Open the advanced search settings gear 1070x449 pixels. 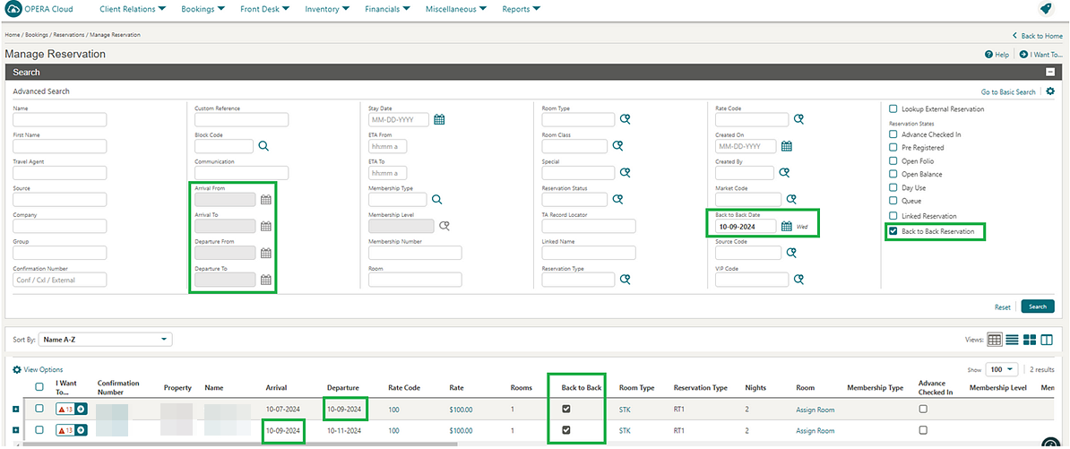pos(1050,91)
